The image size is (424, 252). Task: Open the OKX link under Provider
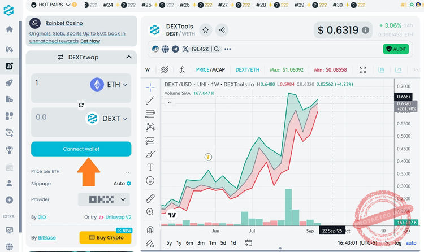tap(42, 217)
